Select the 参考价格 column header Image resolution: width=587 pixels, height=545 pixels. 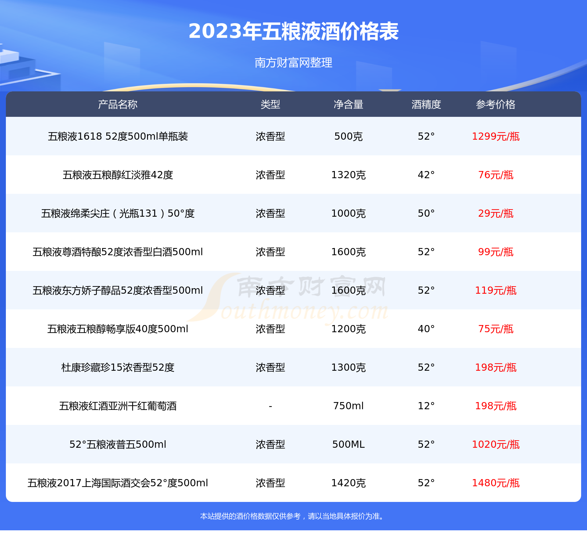(496, 104)
